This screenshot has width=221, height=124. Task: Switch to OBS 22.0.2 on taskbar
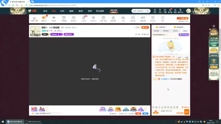click(x=33, y=122)
